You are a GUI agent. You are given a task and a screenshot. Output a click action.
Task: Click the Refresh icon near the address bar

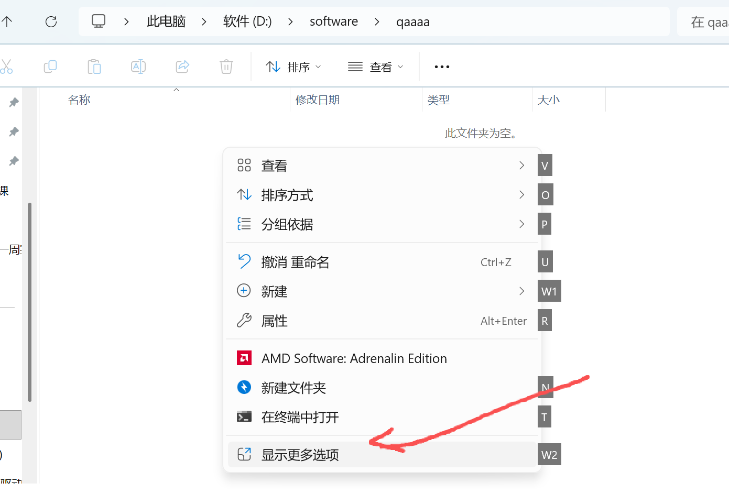[51, 21]
